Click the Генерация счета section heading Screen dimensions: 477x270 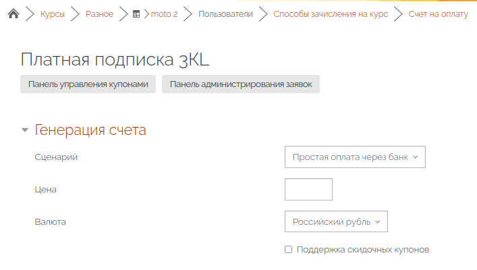90,130
